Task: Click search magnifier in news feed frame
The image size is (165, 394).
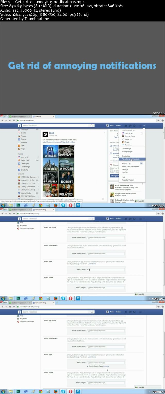Action: (92, 125)
